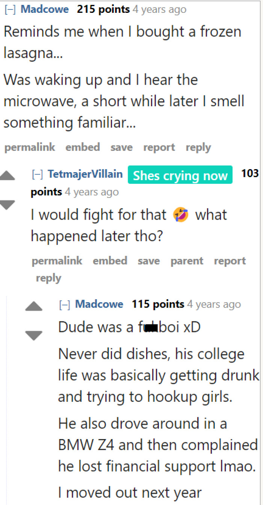Report Madcowe's frozen lasagna comment

pyautogui.click(x=159, y=147)
